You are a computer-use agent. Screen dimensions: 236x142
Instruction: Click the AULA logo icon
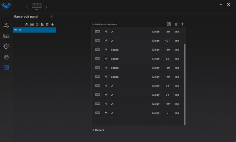(6, 6)
